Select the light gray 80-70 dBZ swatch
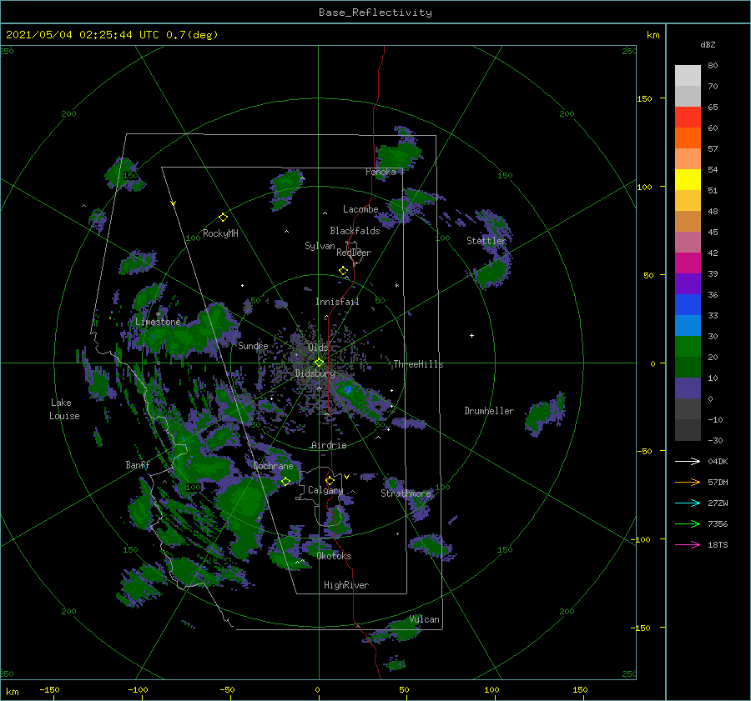The width and height of the screenshot is (751, 701). 688,75
